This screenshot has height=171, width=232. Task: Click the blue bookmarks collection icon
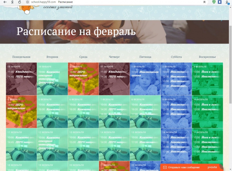click(x=220, y=2)
